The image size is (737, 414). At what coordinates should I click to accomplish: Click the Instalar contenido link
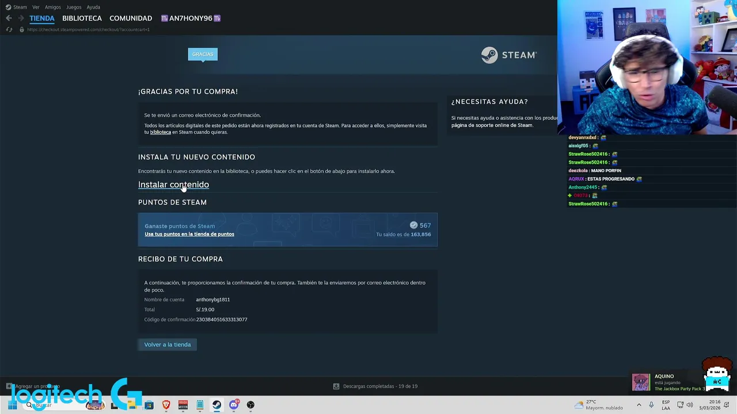point(173,185)
